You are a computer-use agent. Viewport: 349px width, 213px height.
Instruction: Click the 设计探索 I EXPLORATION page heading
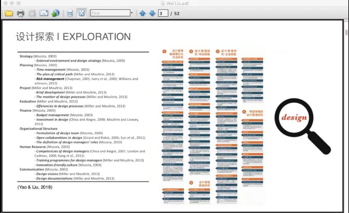pyautogui.click(x=73, y=37)
